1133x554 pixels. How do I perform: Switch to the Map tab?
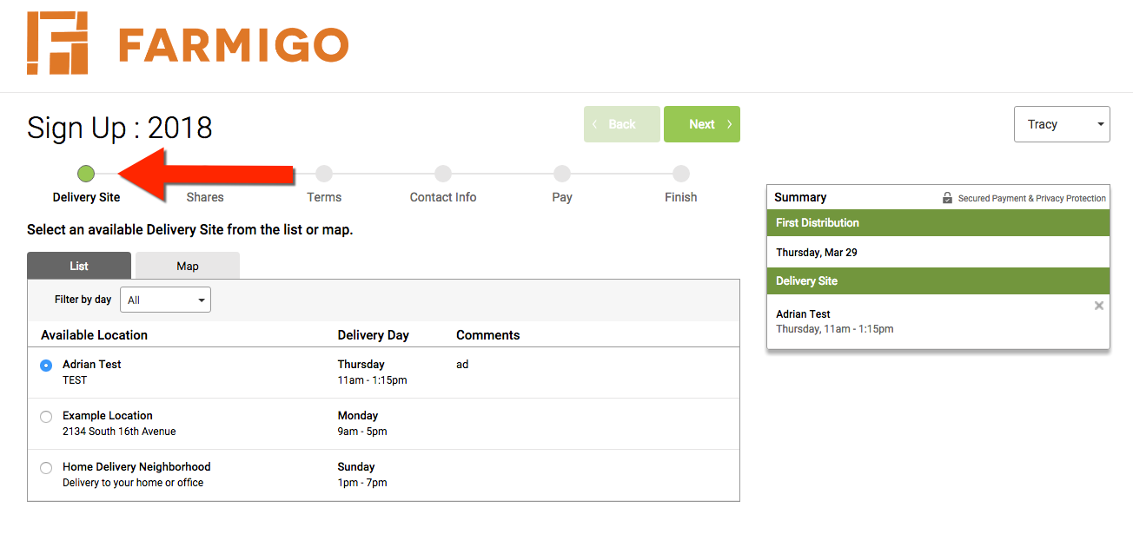pos(188,266)
